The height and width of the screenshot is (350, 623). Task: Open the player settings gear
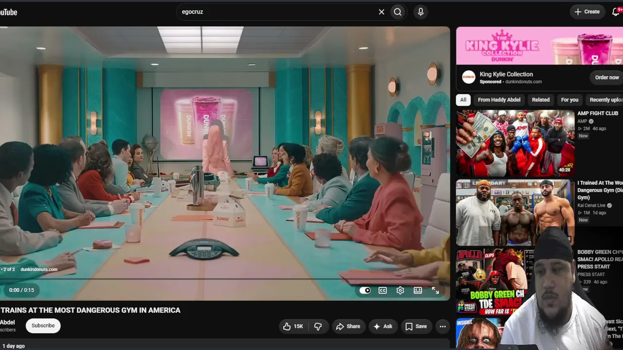[400, 290]
